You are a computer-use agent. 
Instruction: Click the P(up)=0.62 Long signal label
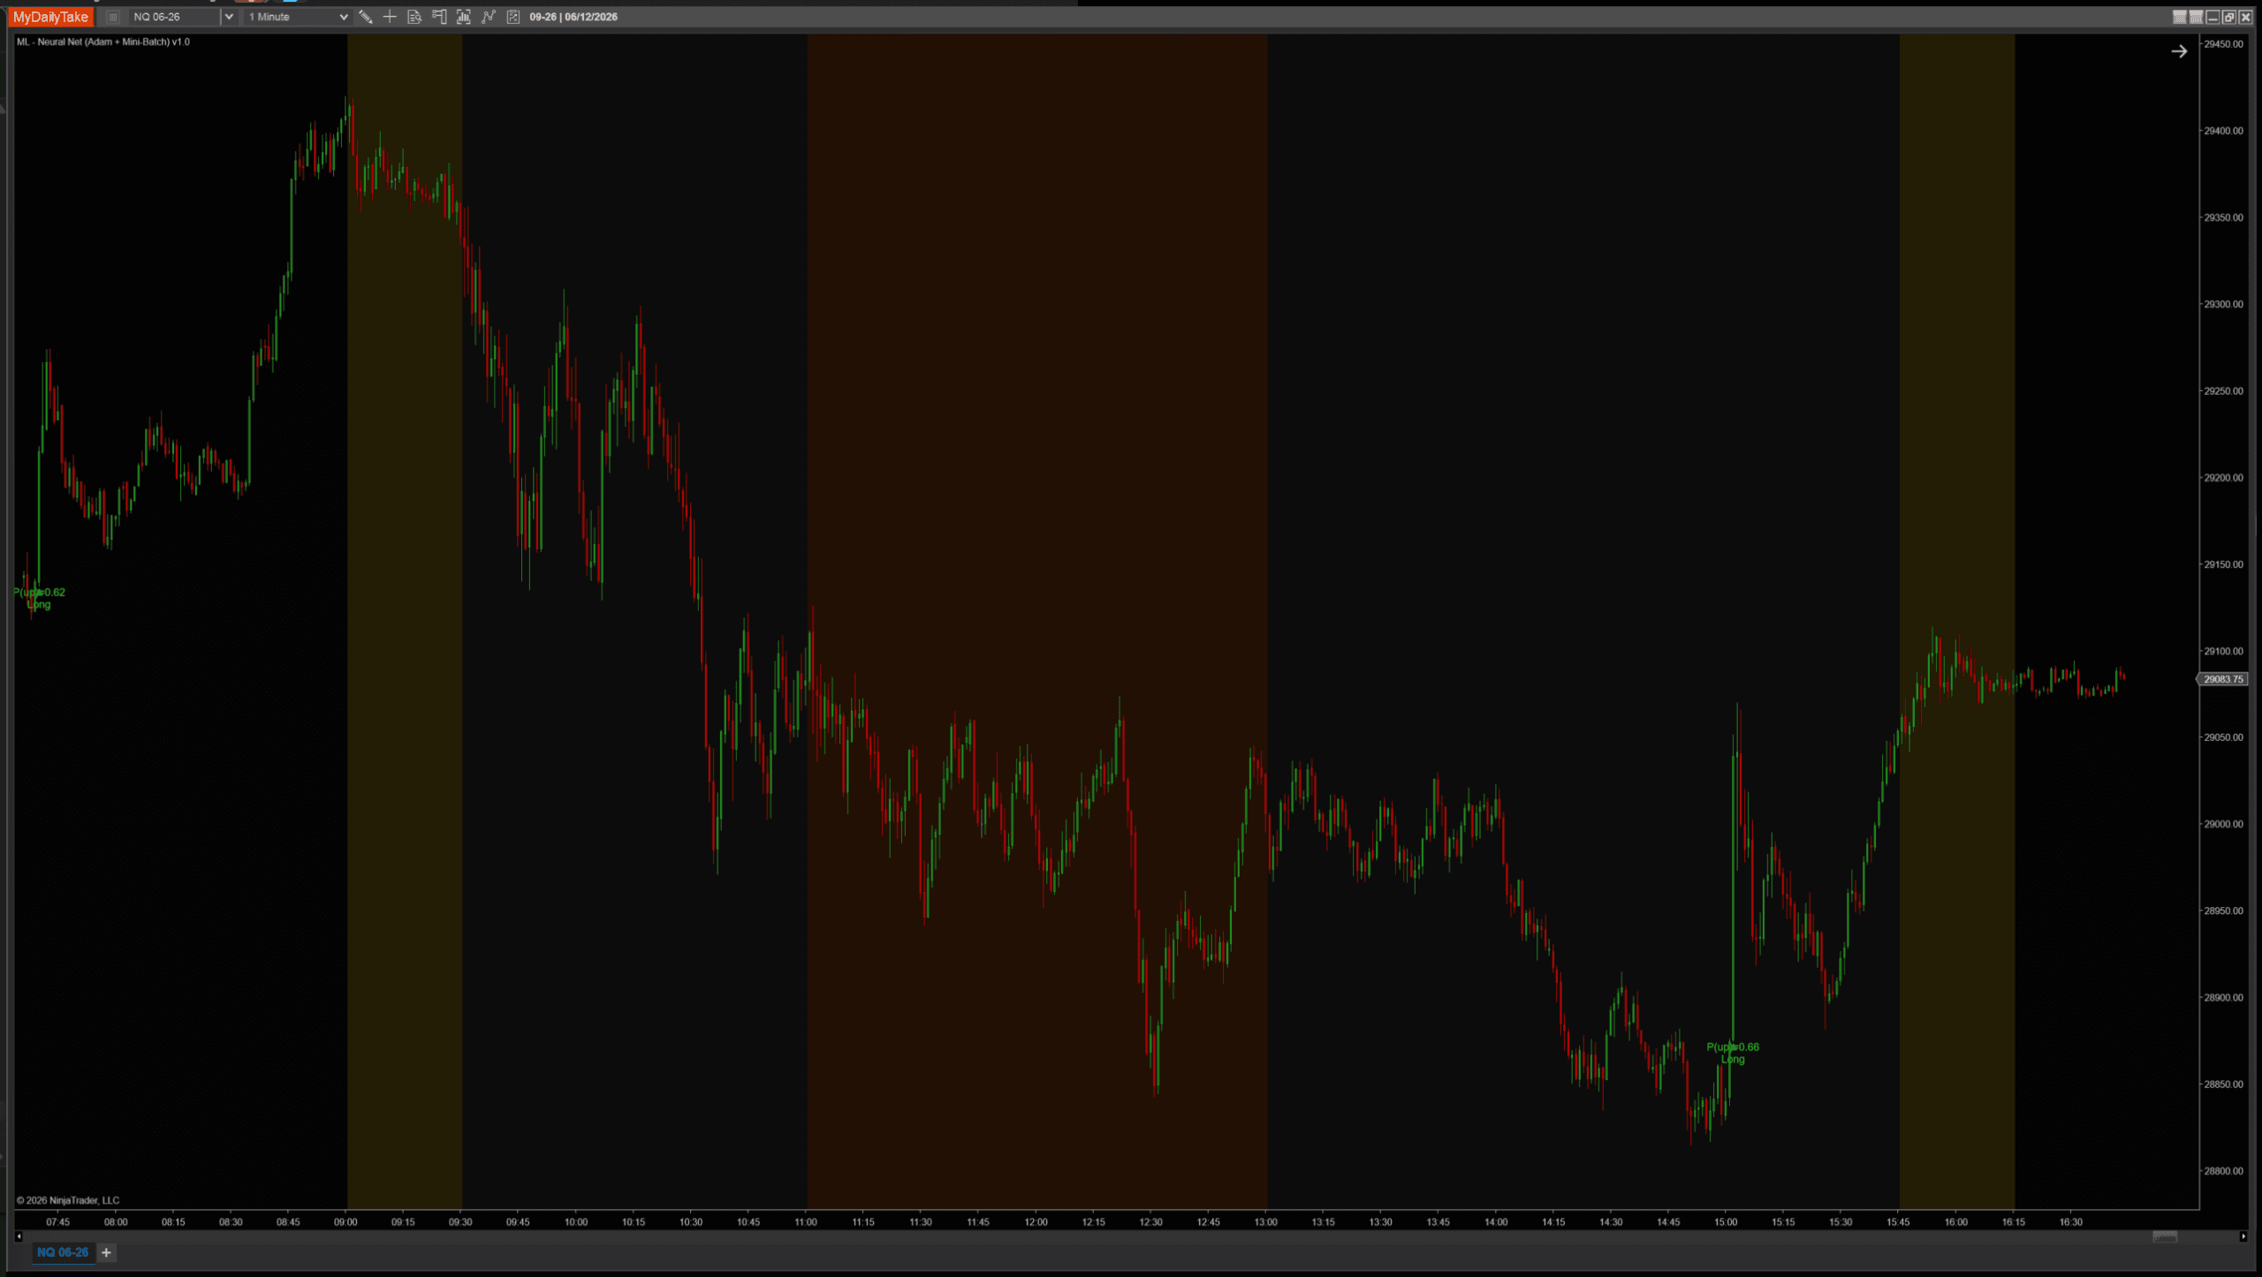39,599
